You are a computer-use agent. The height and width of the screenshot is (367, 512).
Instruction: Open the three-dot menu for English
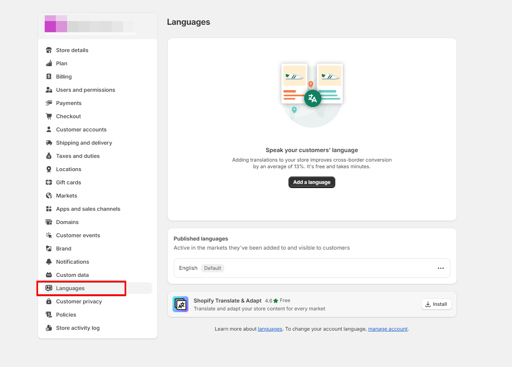click(440, 268)
